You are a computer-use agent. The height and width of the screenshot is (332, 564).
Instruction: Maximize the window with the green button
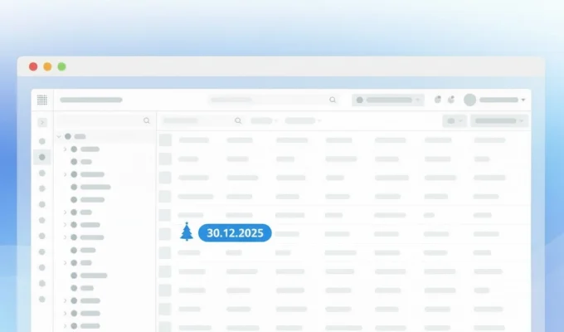(62, 66)
